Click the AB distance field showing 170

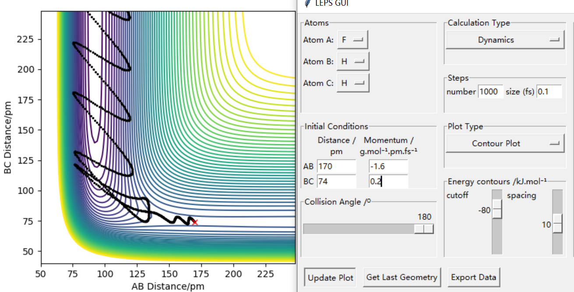[337, 167]
